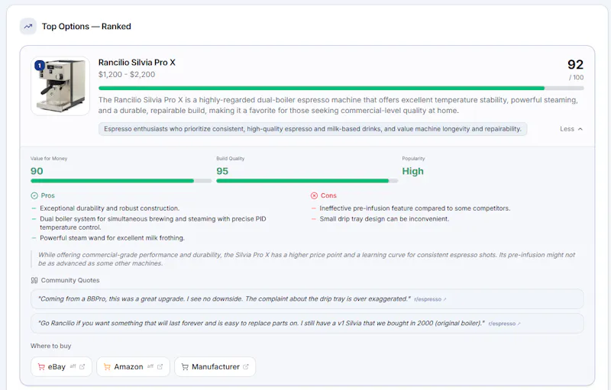Click the Small drip tray design con

point(384,219)
